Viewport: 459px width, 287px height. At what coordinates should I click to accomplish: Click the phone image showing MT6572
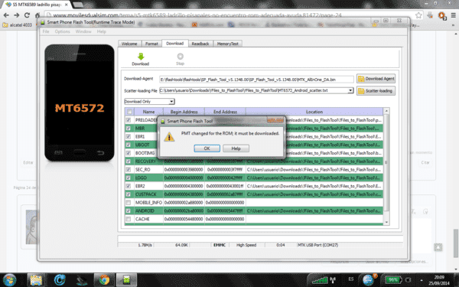80,103
